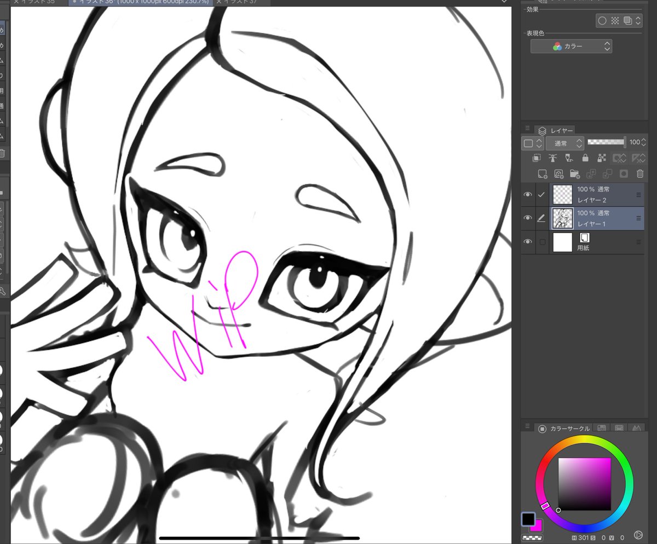The image size is (657, 544).
Task: Select the 用紙 white paper thumbnail
Action: click(x=562, y=241)
